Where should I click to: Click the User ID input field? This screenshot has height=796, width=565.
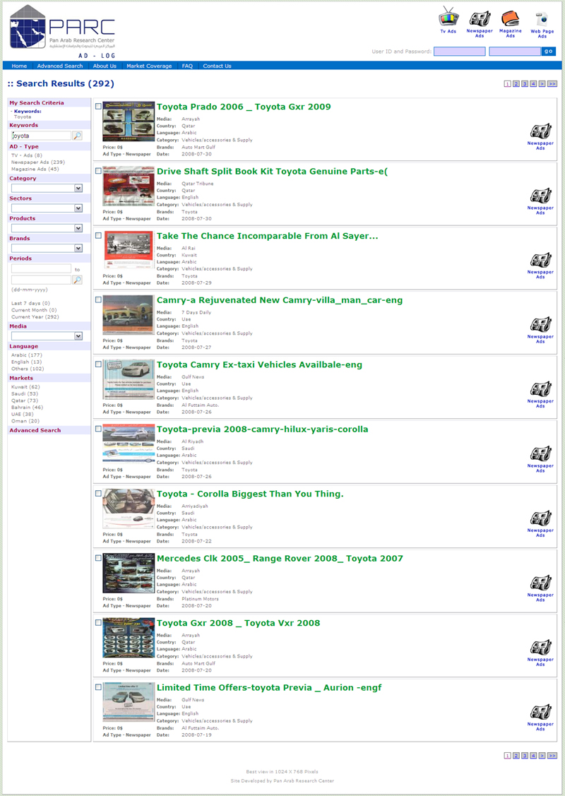[x=459, y=52]
